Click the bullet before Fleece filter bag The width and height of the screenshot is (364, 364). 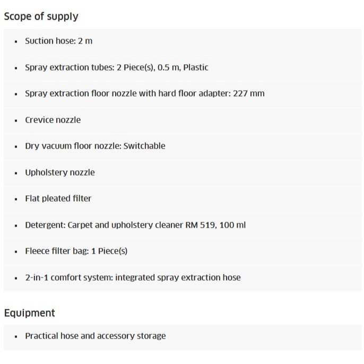(16, 252)
